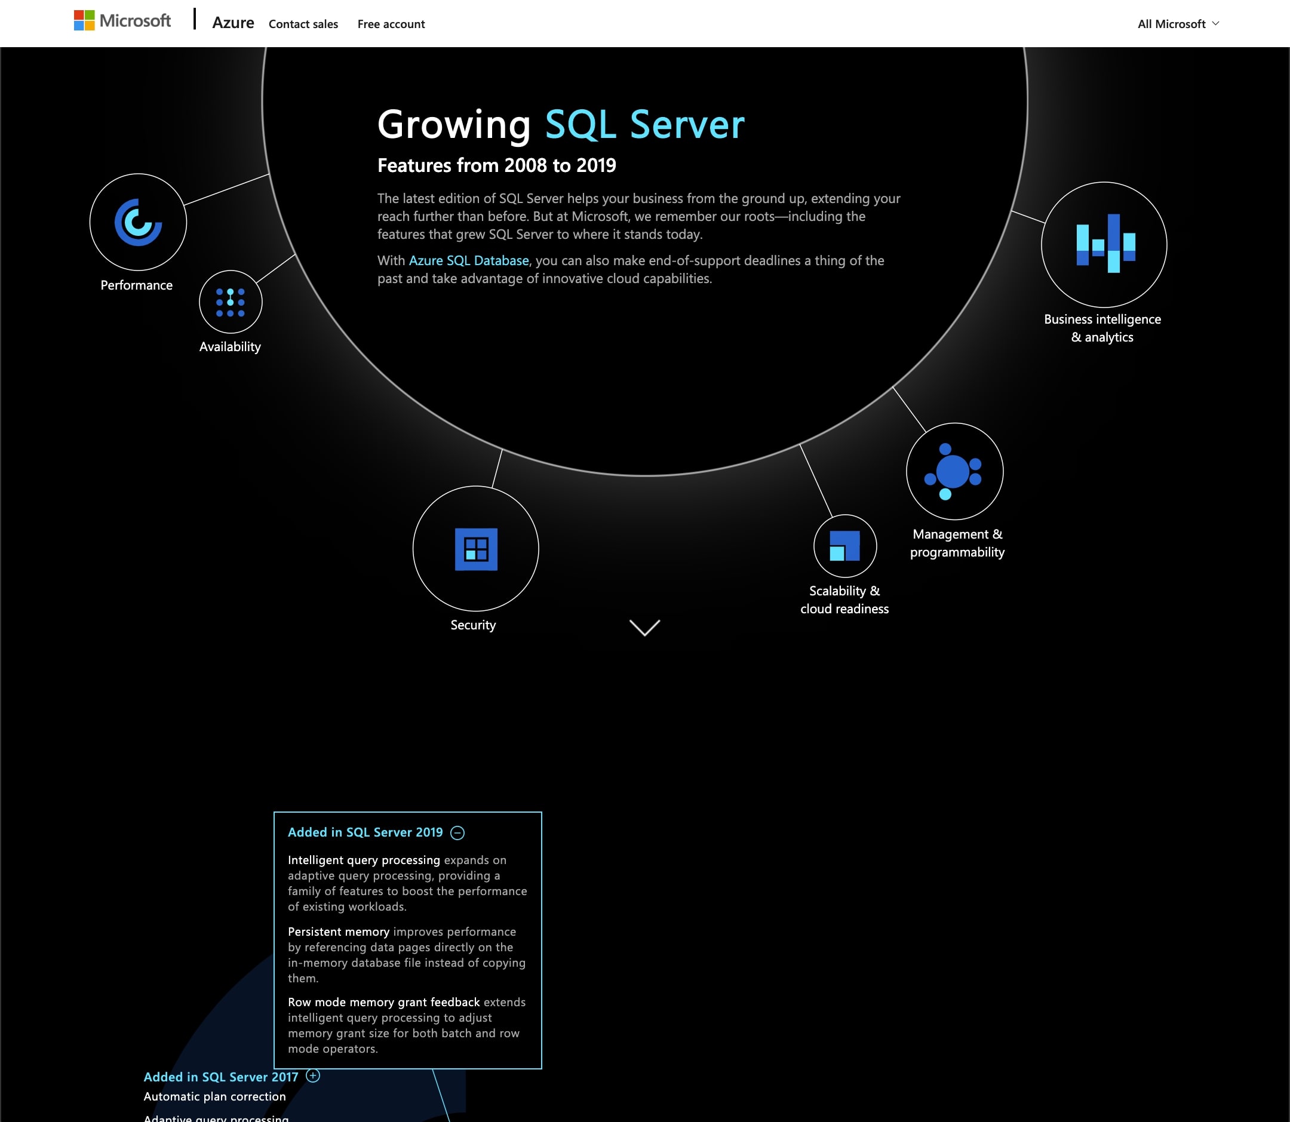Select Scalability & cloud readiness icon
The image size is (1290, 1122).
coord(844,546)
